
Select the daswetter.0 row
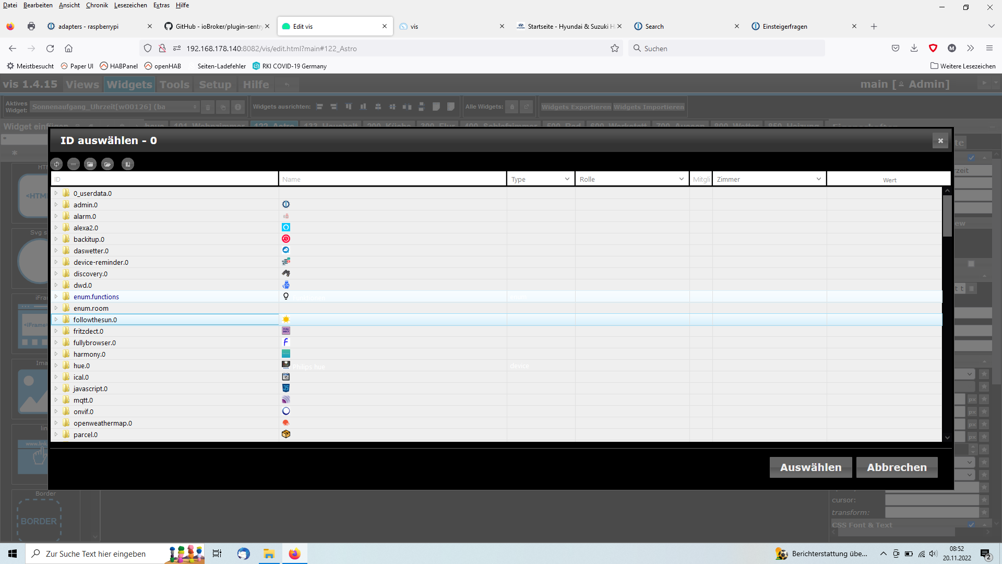pos(496,251)
